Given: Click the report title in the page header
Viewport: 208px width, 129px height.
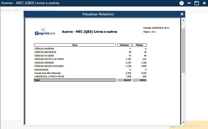Looking at the screenshot, I should click(89, 32).
